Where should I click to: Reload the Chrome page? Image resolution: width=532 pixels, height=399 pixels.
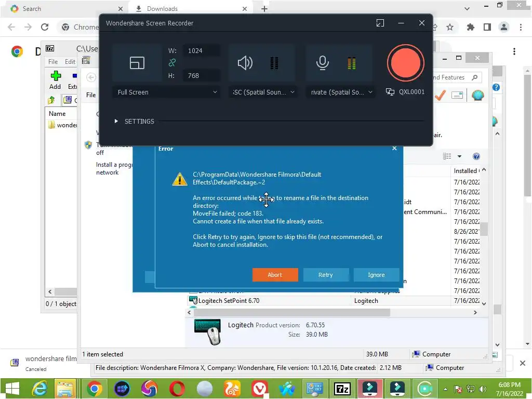pos(45,27)
